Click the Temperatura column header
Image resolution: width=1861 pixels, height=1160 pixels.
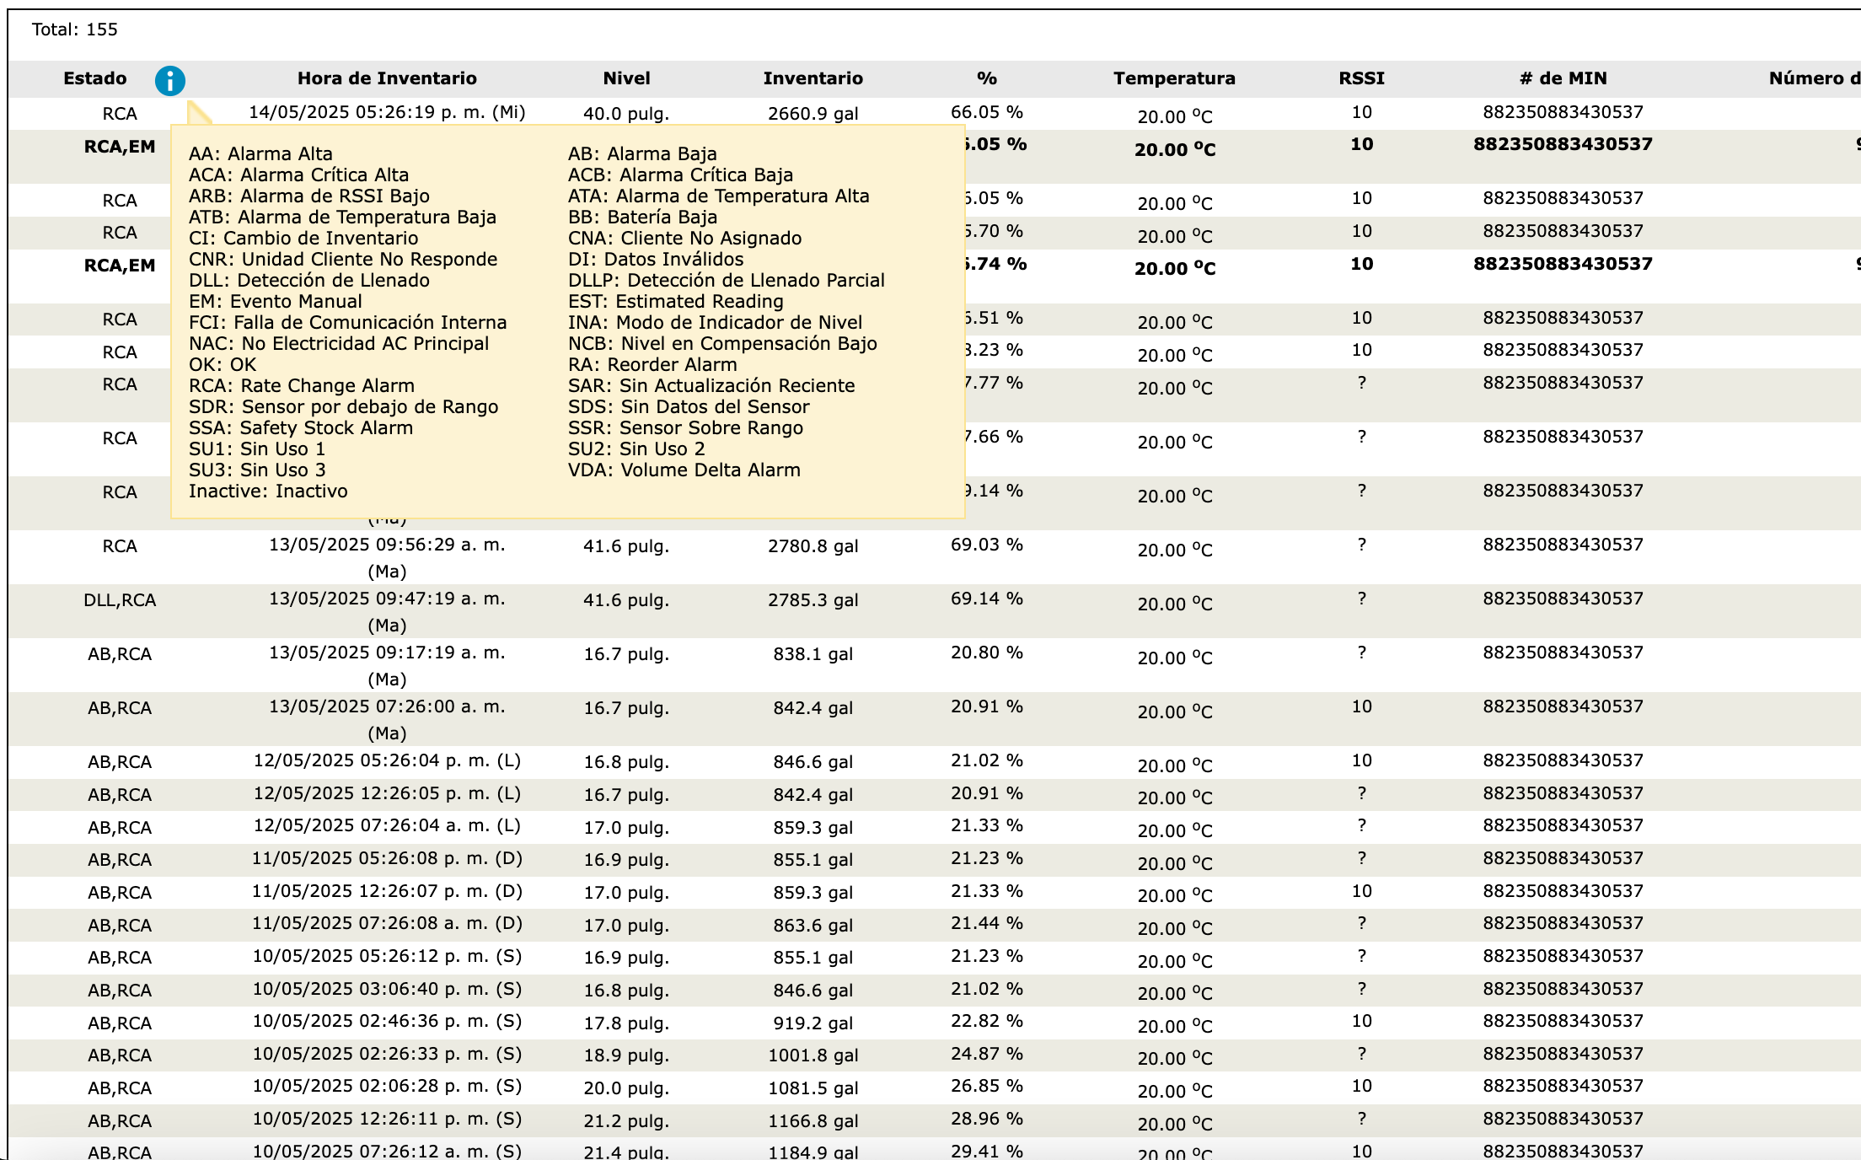click(1174, 78)
